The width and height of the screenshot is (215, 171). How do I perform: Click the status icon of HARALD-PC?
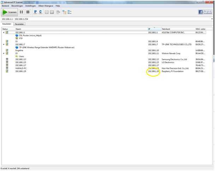pos(7,68)
